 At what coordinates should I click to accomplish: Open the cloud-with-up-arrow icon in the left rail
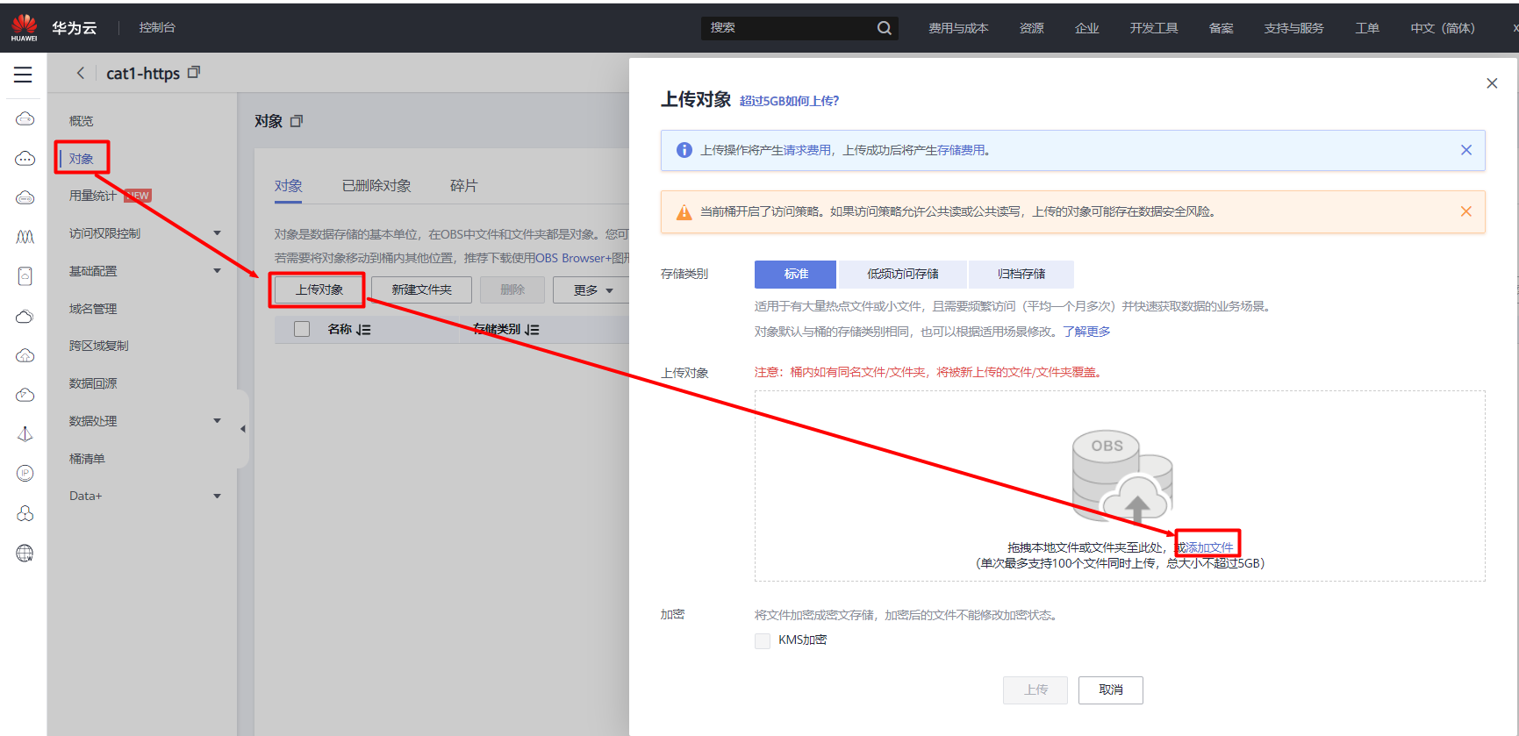[25, 355]
